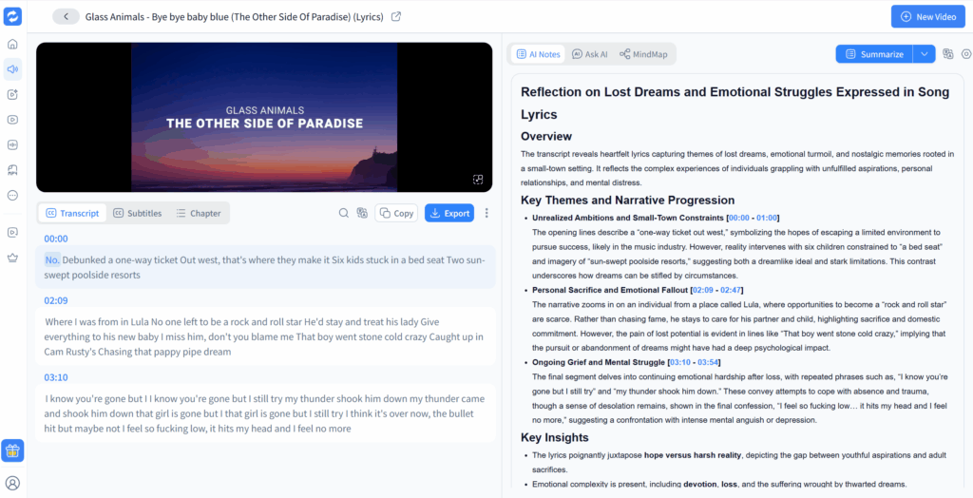The height and width of the screenshot is (498, 973).
Task: Click the notes translate icon beside Summarize
Action: point(947,54)
